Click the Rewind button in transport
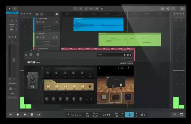 tap(25, 114)
